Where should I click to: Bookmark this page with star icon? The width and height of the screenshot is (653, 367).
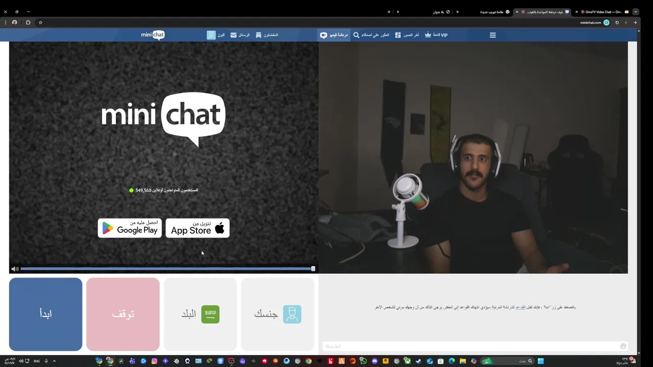pos(40,22)
